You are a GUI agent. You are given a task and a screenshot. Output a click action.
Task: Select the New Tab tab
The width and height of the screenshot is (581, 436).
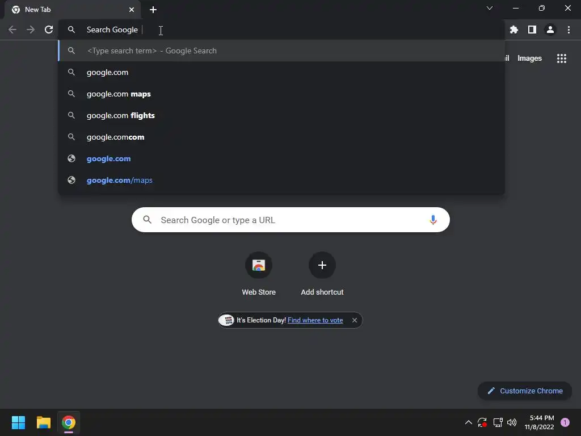(x=72, y=10)
